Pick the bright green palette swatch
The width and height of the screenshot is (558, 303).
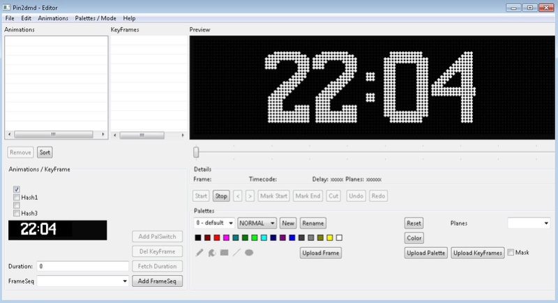tap(255, 238)
